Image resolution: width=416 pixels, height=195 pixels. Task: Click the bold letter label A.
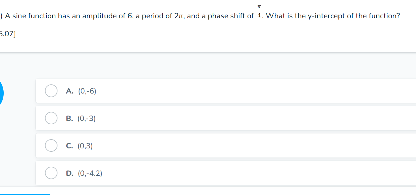click(69, 91)
